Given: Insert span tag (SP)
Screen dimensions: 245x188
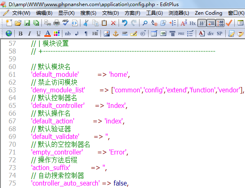Looking at the screenshot, I should 220,33.
